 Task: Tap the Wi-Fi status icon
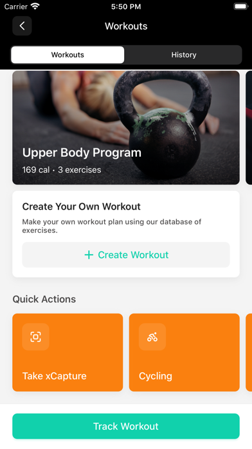tap(35, 6)
